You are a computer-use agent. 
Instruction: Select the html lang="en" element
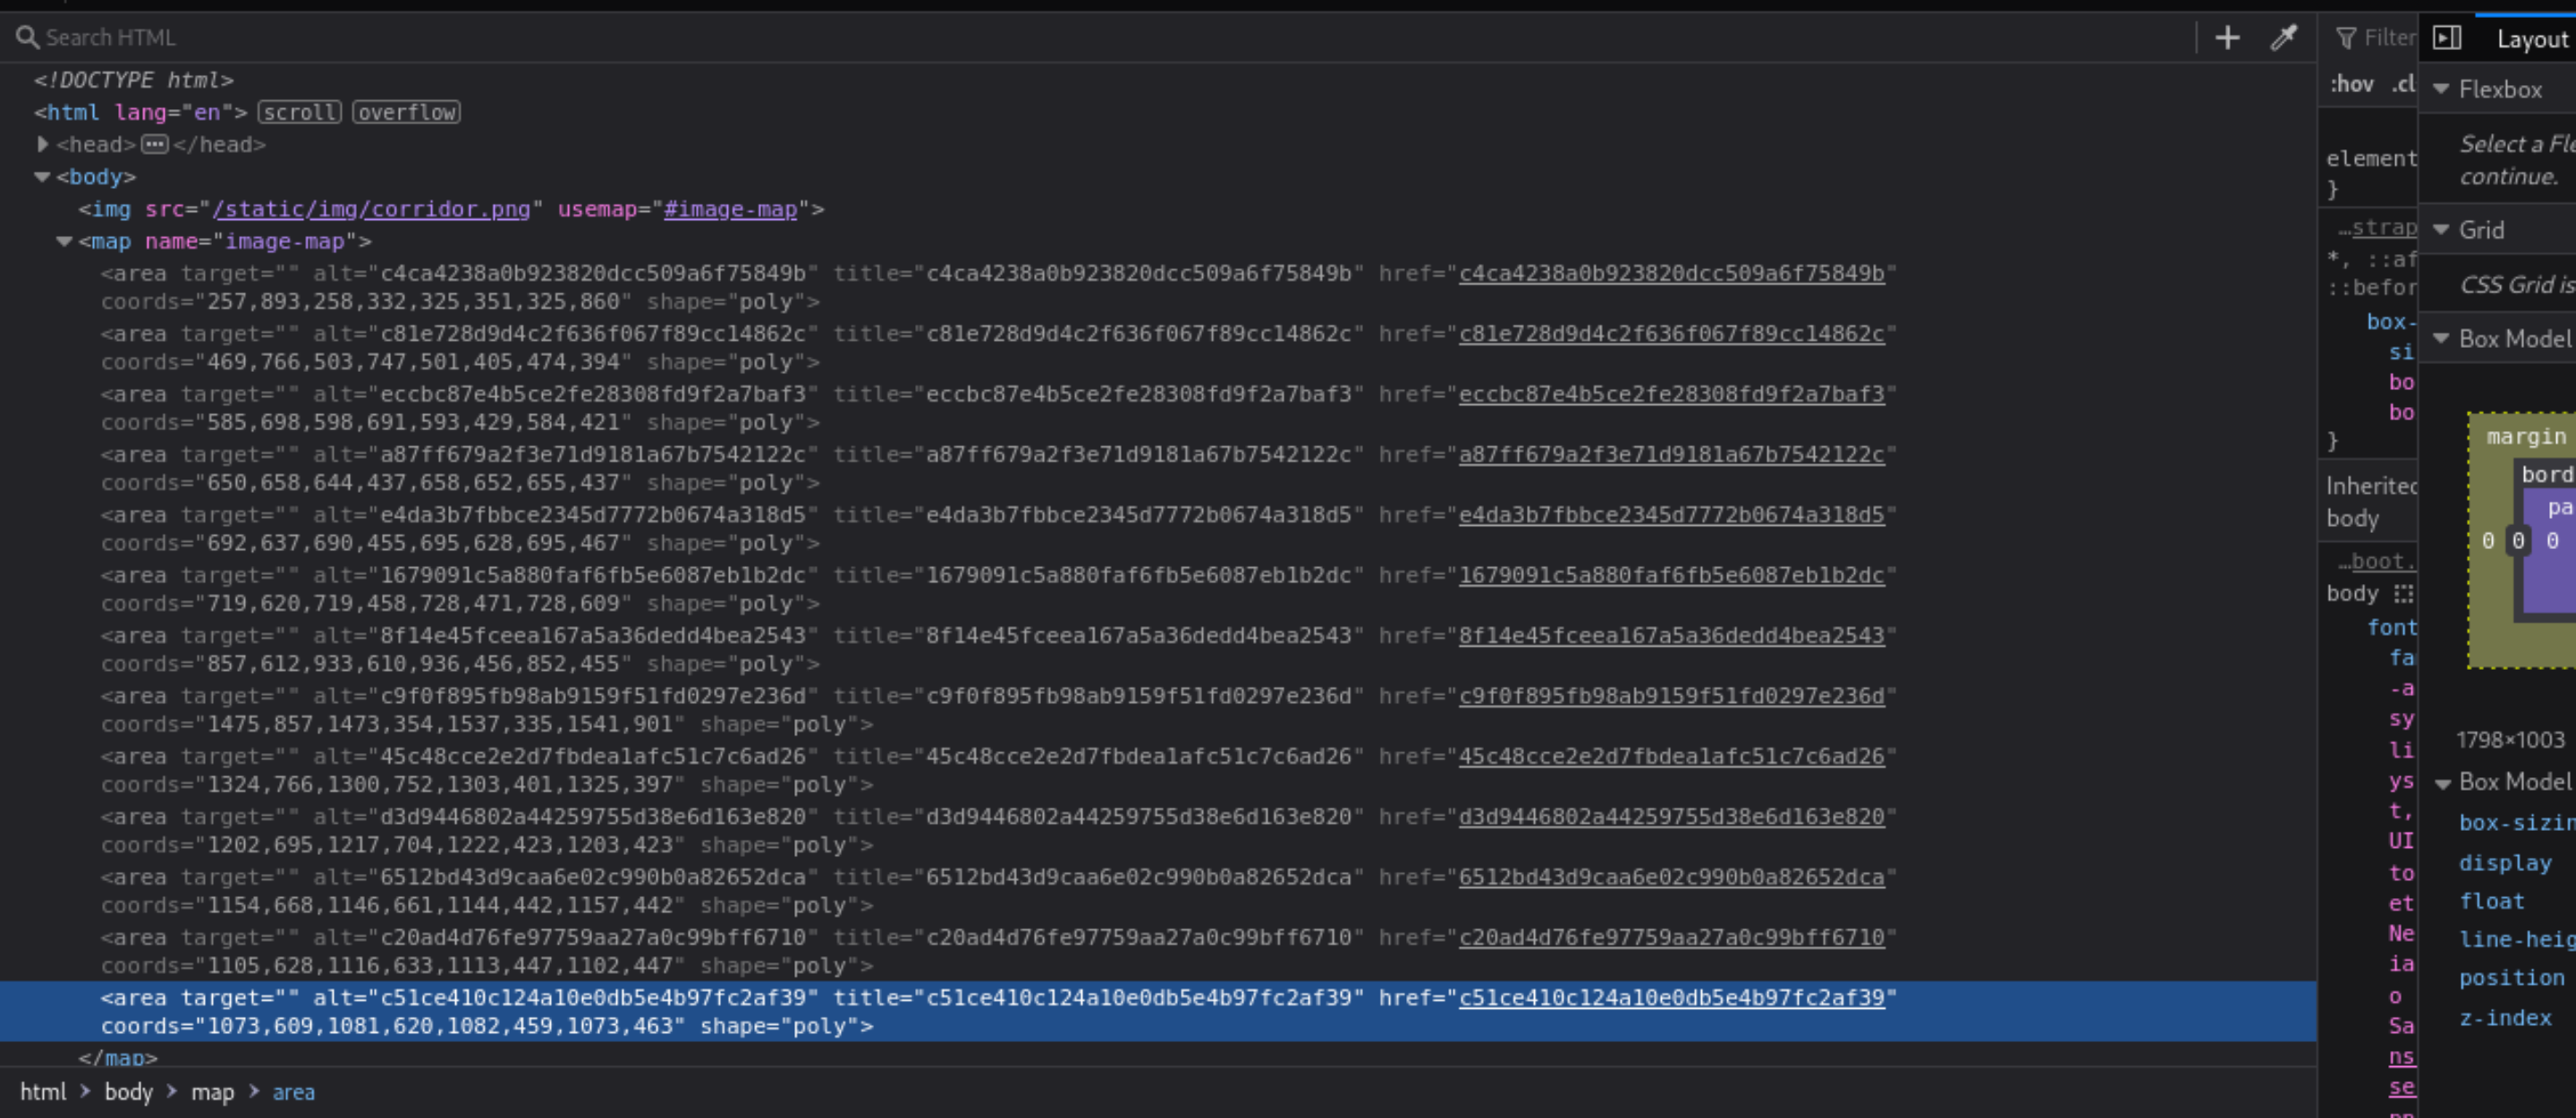click(141, 112)
